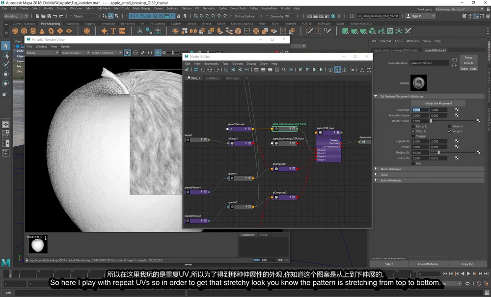
Task: Click the Mirror polygon shelf icon
Action: point(193,31)
